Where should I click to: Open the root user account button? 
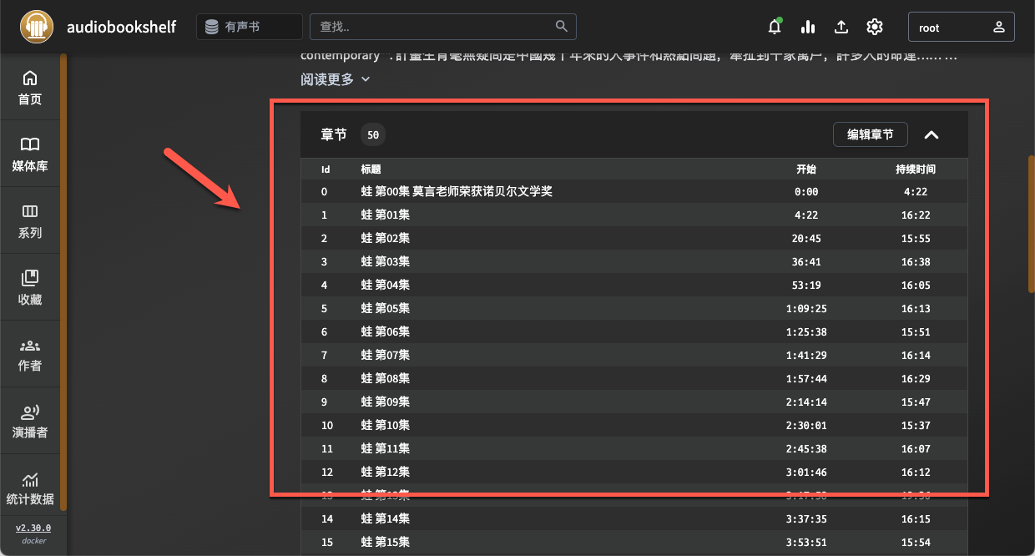[x=962, y=27]
